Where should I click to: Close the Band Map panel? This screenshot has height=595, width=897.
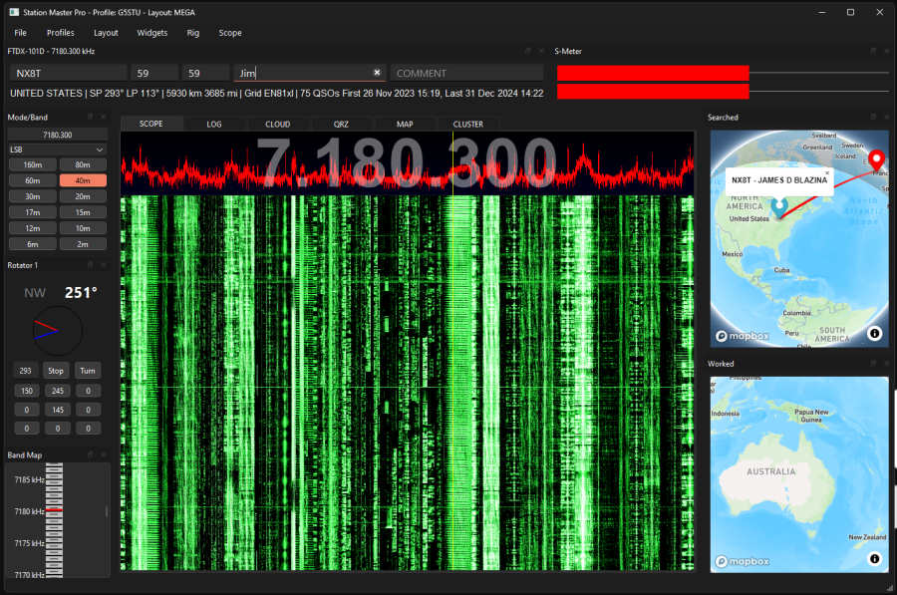pyautogui.click(x=104, y=454)
